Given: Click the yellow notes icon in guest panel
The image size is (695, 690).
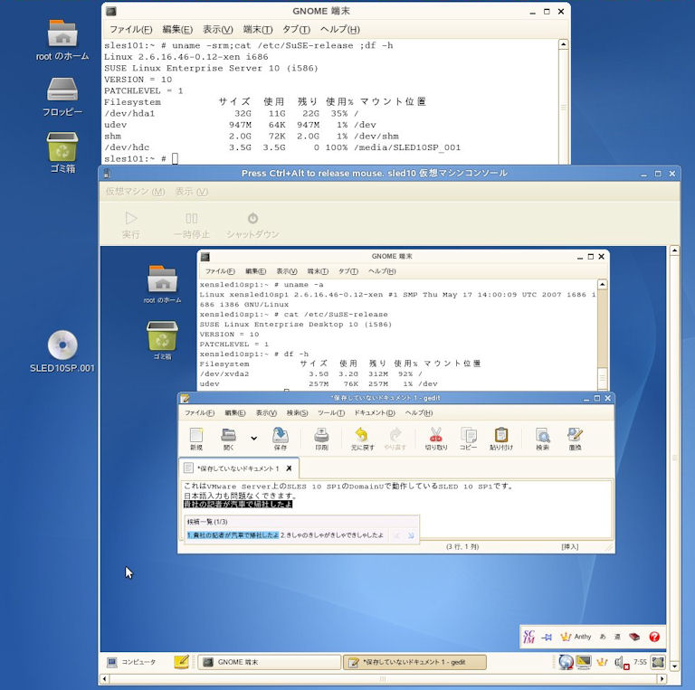Looking at the screenshot, I should click(181, 662).
